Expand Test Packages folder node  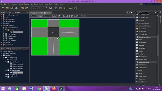(x=4, y=34)
